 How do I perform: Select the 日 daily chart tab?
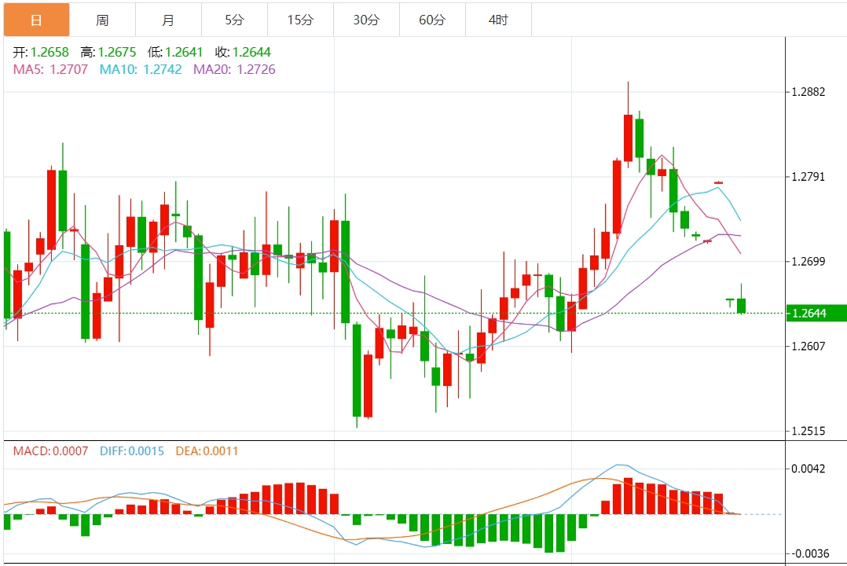pyautogui.click(x=37, y=20)
